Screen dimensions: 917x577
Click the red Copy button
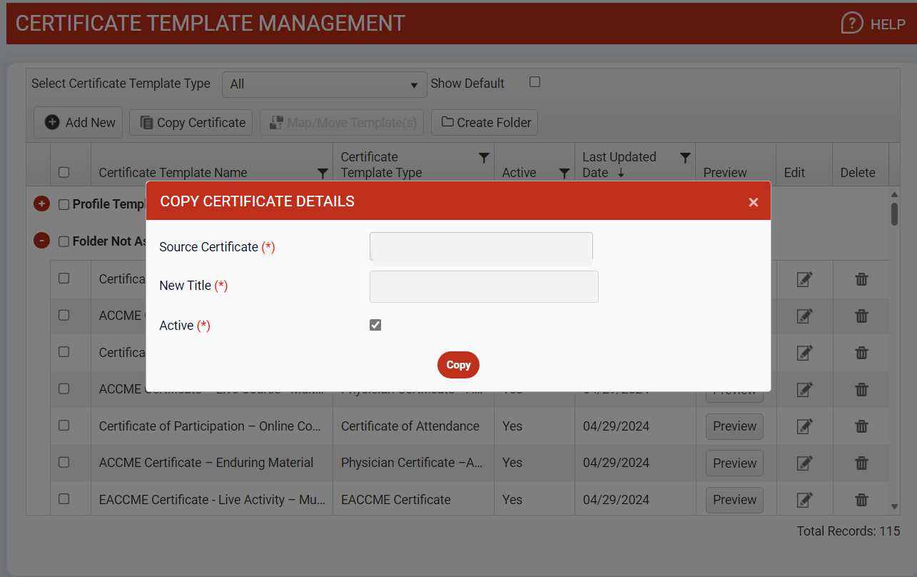pyautogui.click(x=458, y=365)
